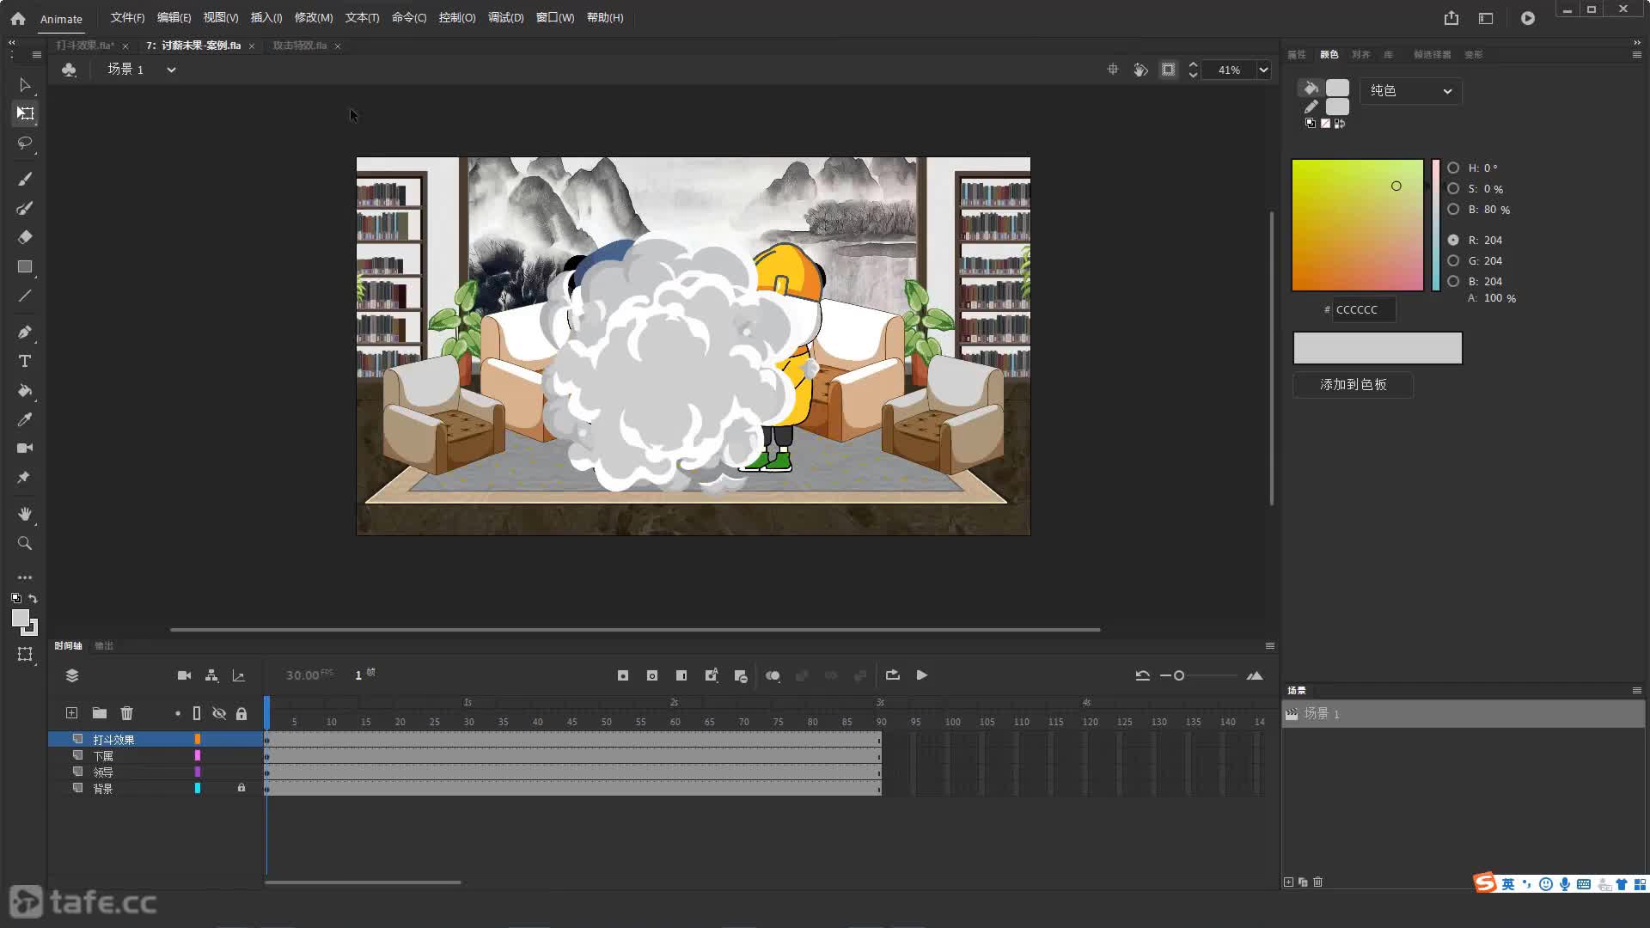The width and height of the screenshot is (1650, 928).
Task: Select the Paint Bucket tool
Action: [x=25, y=391]
